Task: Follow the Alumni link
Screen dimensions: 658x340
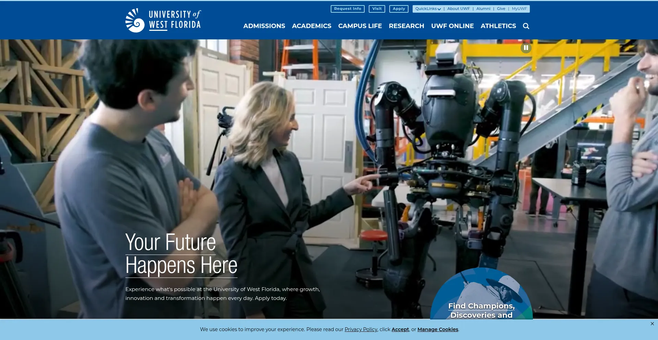Action: (x=483, y=9)
